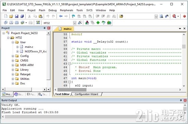
Task: Open the find-in-files dropdown at toolbar right
Action: pos(156,16)
